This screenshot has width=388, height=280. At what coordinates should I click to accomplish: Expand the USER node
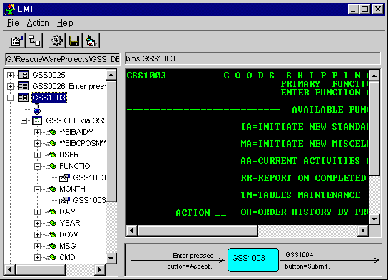pos(37,155)
